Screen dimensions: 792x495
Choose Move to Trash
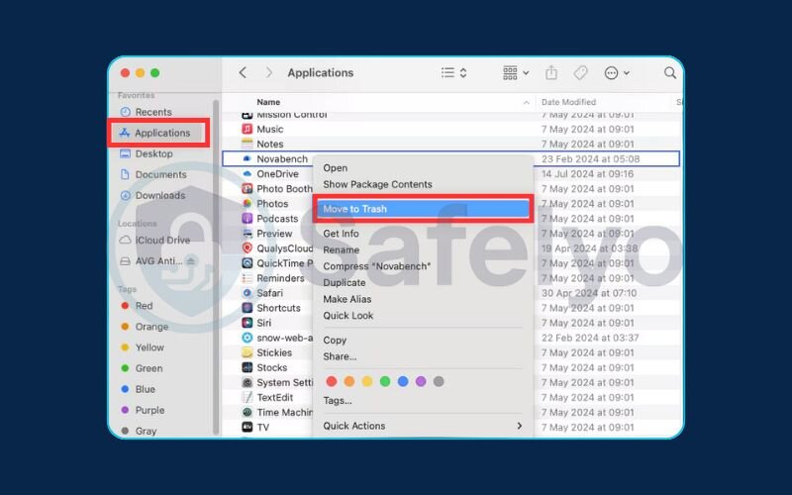pyautogui.click(x=423, y=209)
